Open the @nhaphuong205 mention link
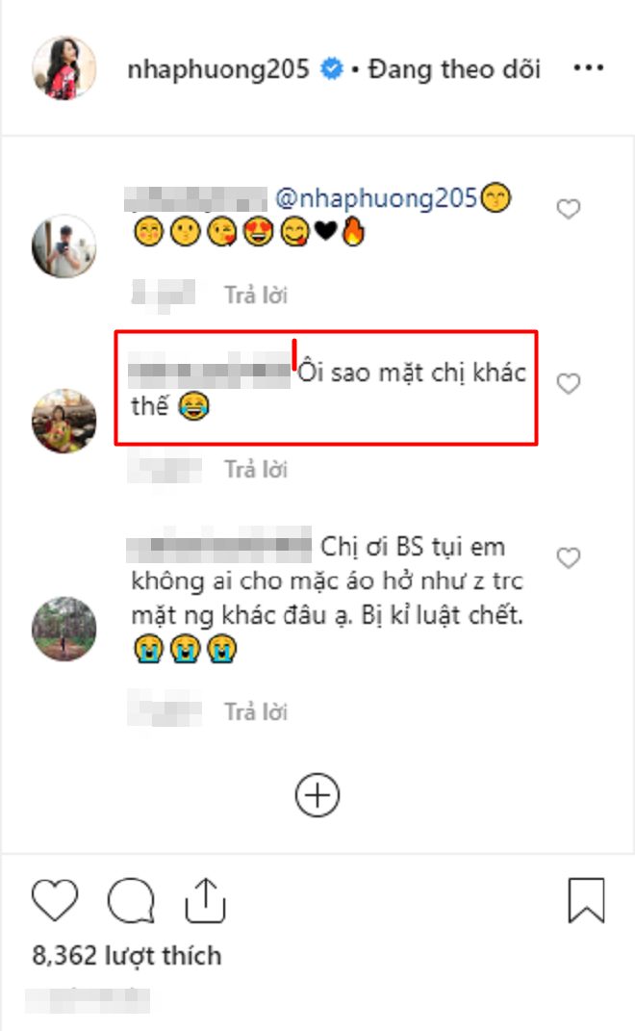The width and height of the screenshot is (635, 1031). pyautogui.click(x=375, y=198)
